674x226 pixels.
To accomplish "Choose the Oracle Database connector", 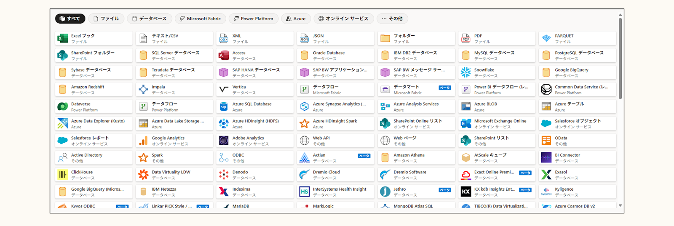I will click(336, 56).
